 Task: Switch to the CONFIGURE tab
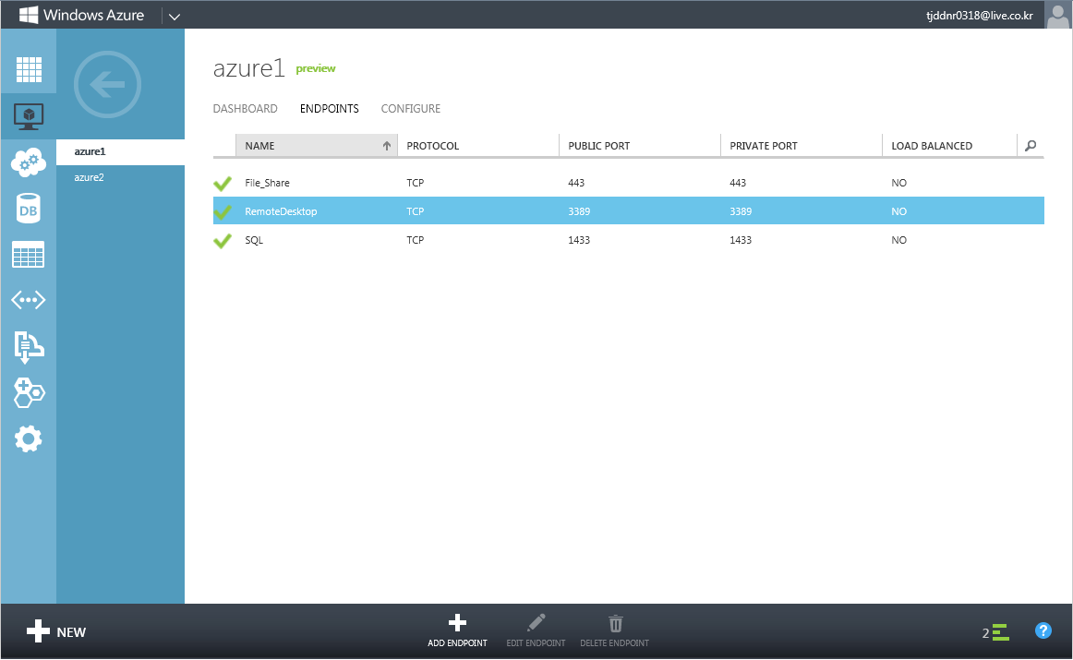(x=411, y=109)
